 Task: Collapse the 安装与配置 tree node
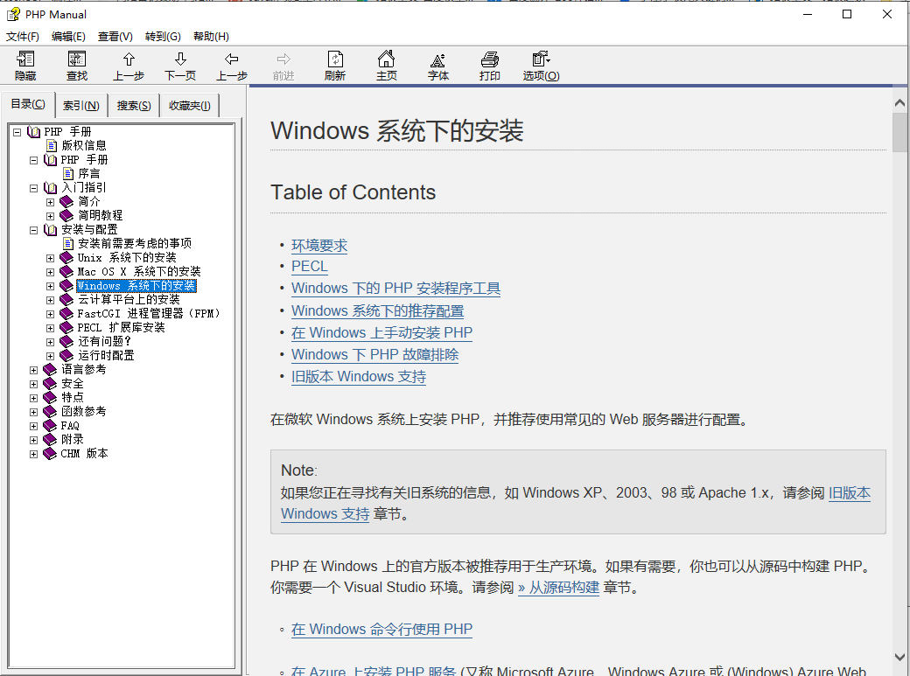[x=34, y=230]
